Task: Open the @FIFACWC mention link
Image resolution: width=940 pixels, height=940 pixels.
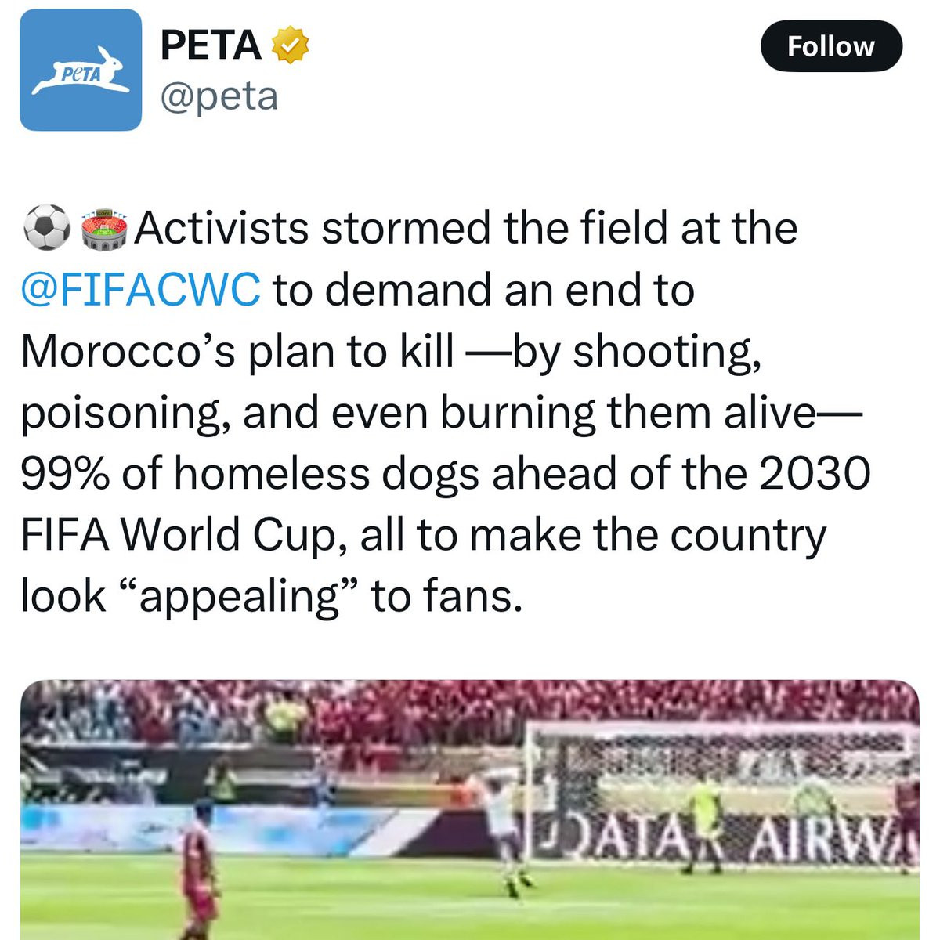Action: pyautogui.click(x=140, y=289)
